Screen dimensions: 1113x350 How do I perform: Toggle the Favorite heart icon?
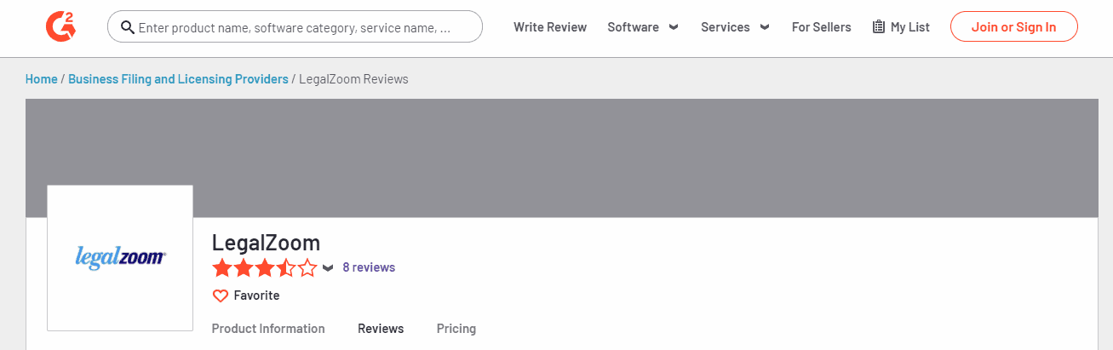220,295
